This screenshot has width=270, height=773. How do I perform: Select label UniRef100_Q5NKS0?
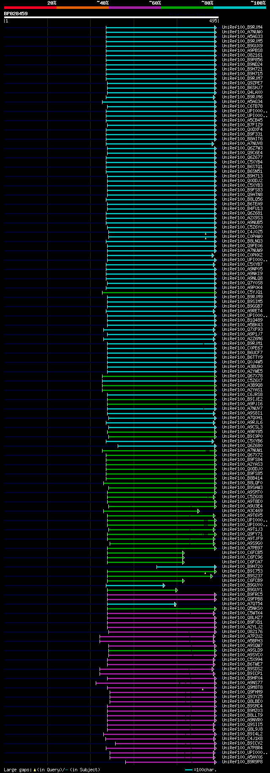[242, 609]
